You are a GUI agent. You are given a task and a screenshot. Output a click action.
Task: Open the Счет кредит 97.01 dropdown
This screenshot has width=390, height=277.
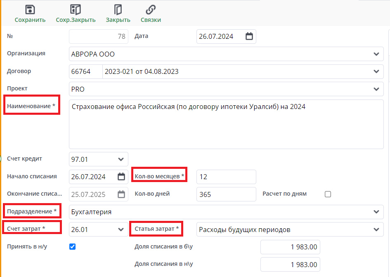click(x=121, y=159)
